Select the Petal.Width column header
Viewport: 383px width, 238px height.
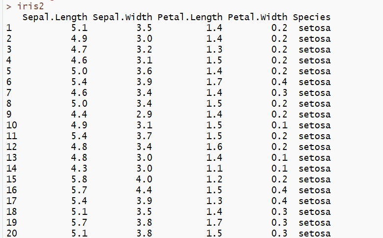coord(258,17)
